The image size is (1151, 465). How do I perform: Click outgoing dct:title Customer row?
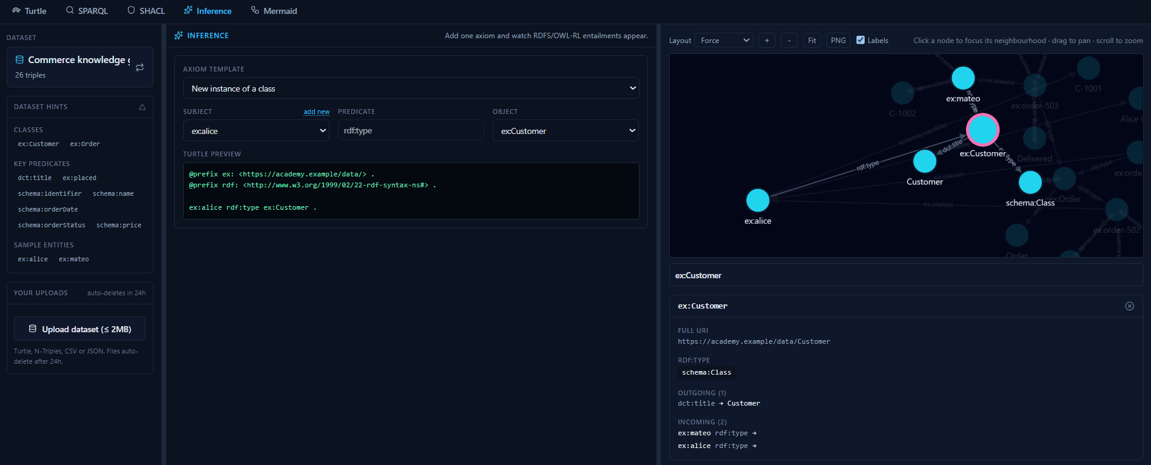point(719,404)
